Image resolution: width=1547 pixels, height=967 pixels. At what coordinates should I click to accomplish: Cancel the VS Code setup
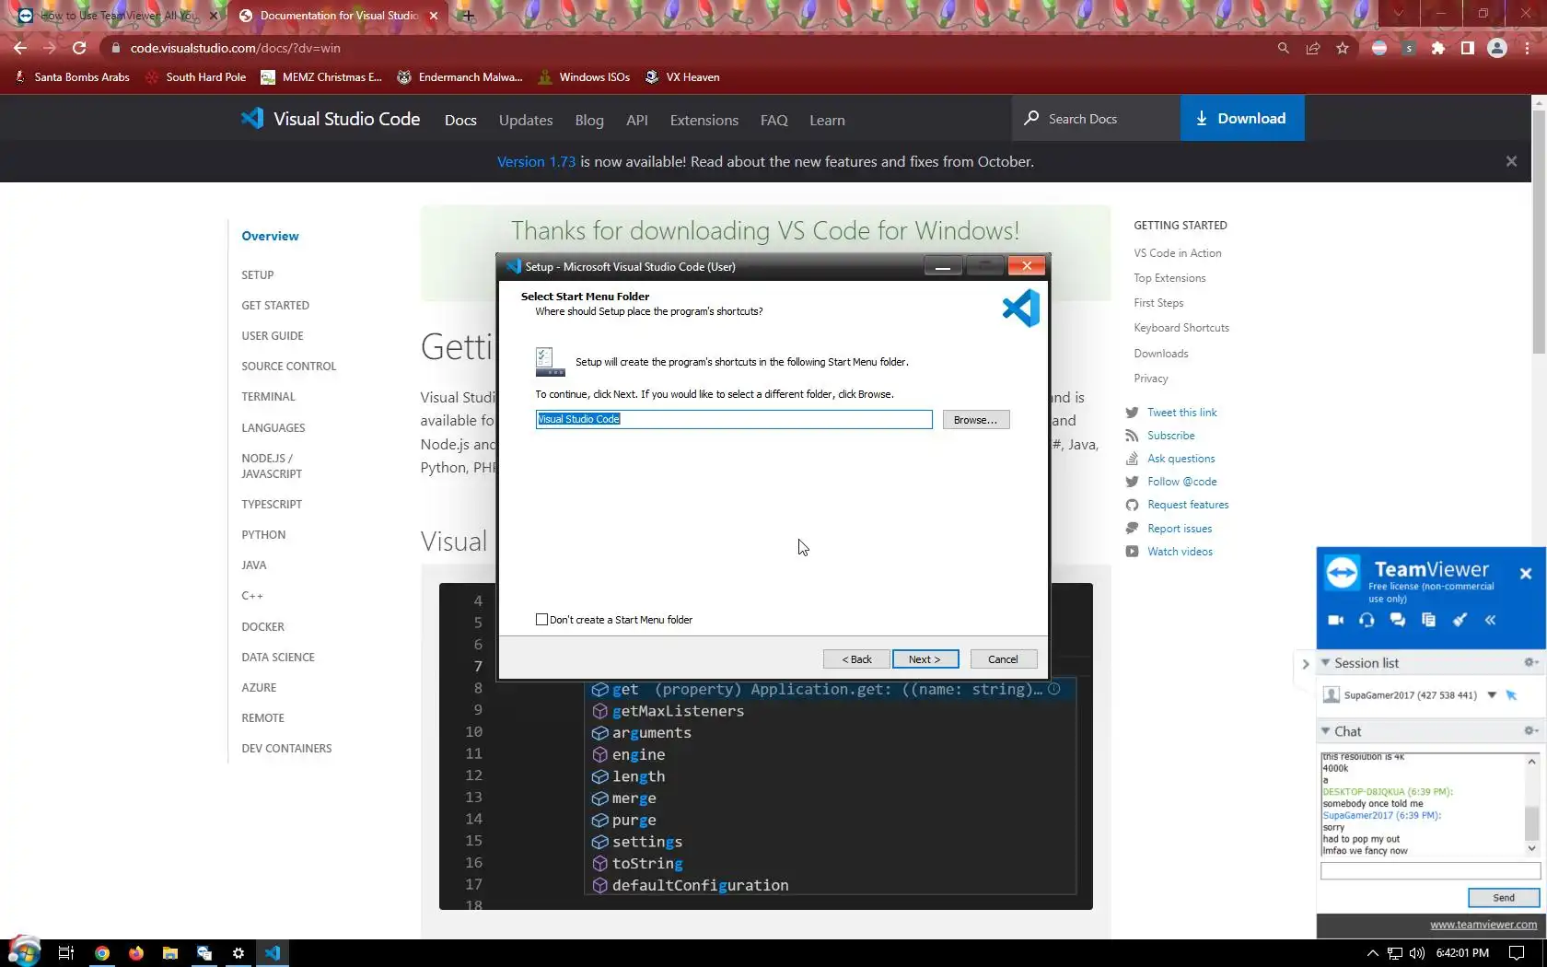[1004, 659]
